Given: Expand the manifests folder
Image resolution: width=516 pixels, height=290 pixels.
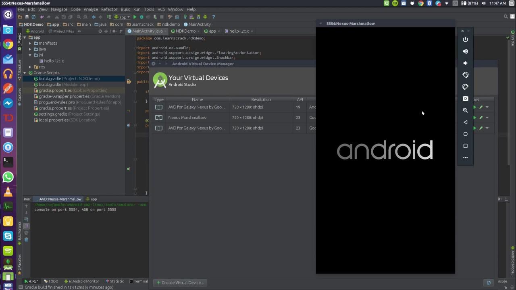Looking at the screenshot, I should tap(30, 43).
